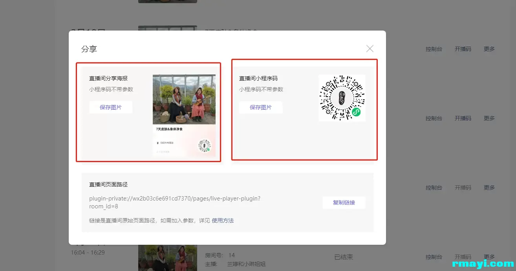Viewport: 516px width, 271px height.
Task: Click the 直播间小程序码 title
Action: click(x=258, y=78)
